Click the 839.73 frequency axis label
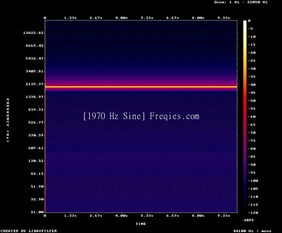 36,109
